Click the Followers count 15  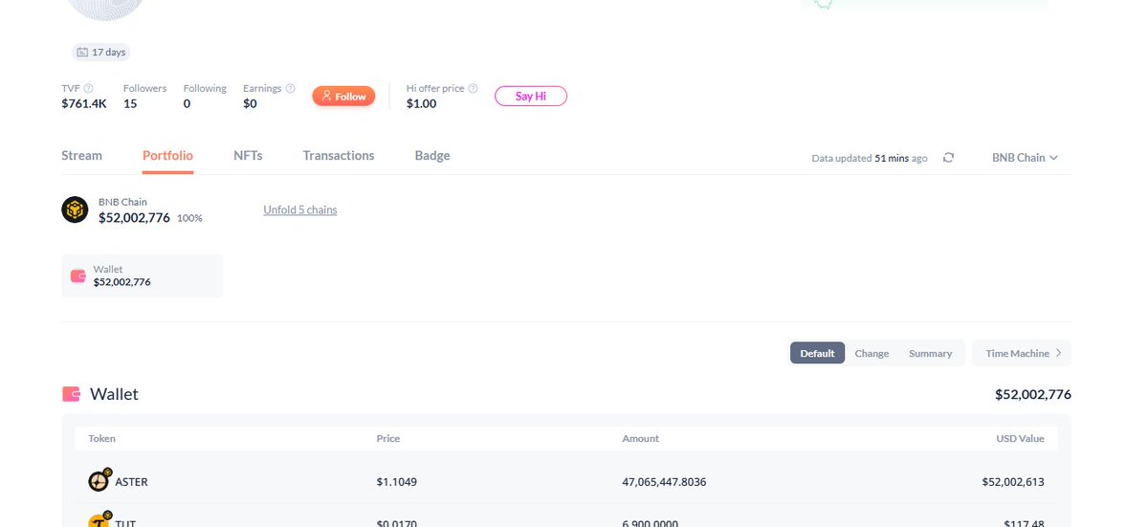130,103
